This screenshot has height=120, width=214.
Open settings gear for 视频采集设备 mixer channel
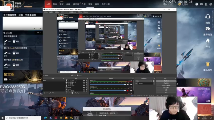point(131,91)
